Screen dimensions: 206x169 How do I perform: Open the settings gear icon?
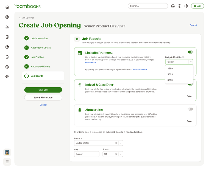(186, 6)
